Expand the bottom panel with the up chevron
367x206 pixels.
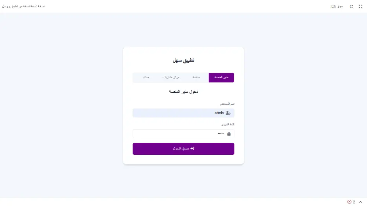[x=360, y=202]
